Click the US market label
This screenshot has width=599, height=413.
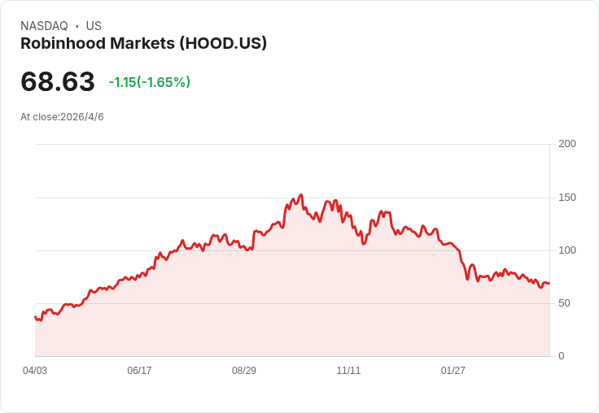(x=94, y=26)
